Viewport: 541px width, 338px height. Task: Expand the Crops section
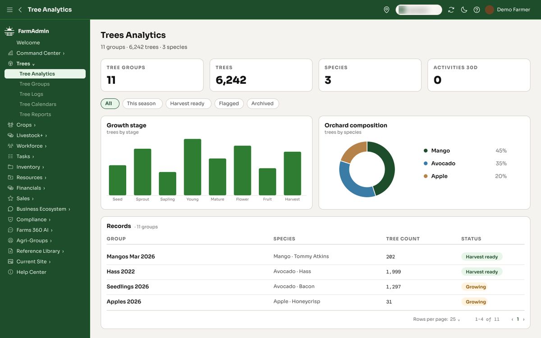click(x=35, y=125)
